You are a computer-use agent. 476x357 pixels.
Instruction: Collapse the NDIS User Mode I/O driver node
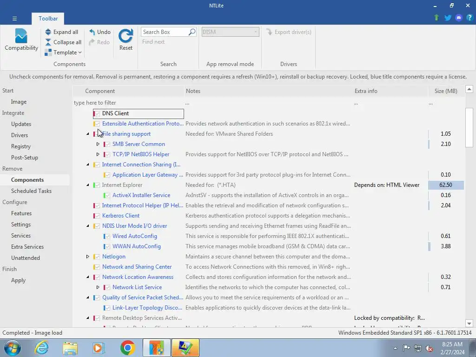pos(88,226)
